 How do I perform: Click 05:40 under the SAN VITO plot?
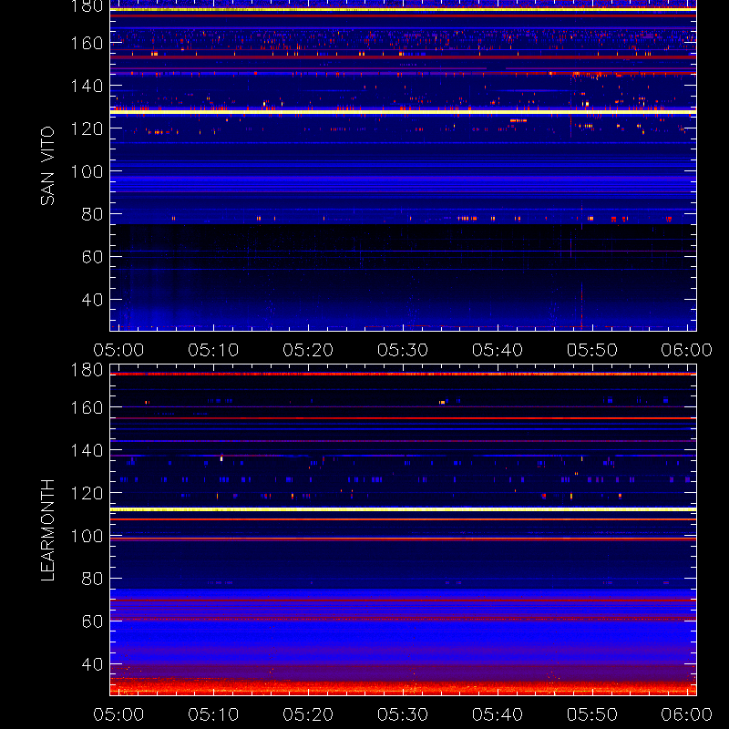498,350
